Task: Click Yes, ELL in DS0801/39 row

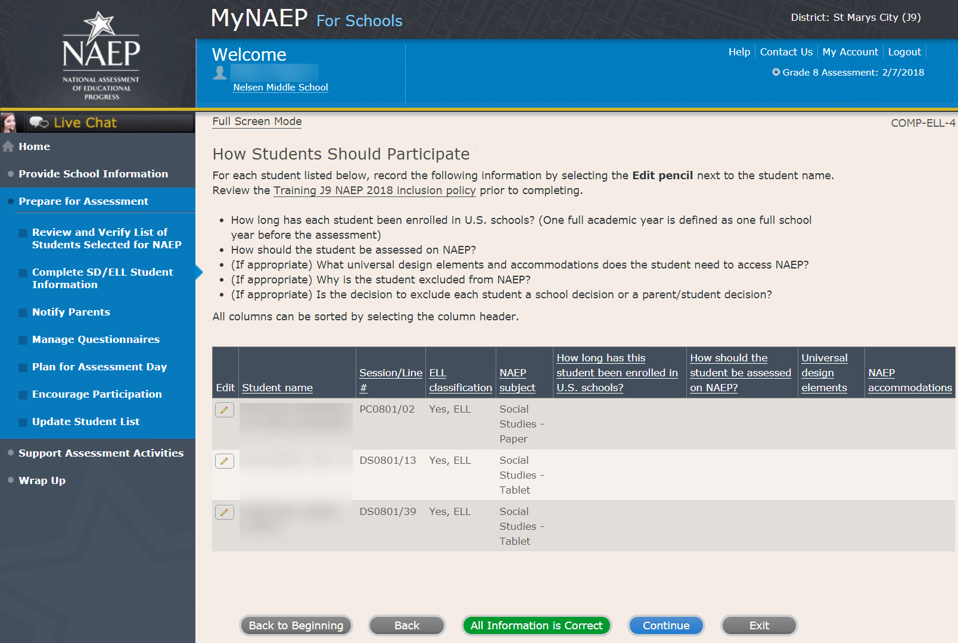Action: coord(450,512)
